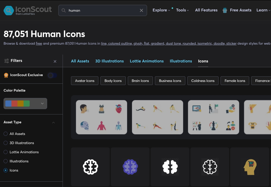271x187 pixels.
Task: Clear the search field with X
Action: [141, 10]
